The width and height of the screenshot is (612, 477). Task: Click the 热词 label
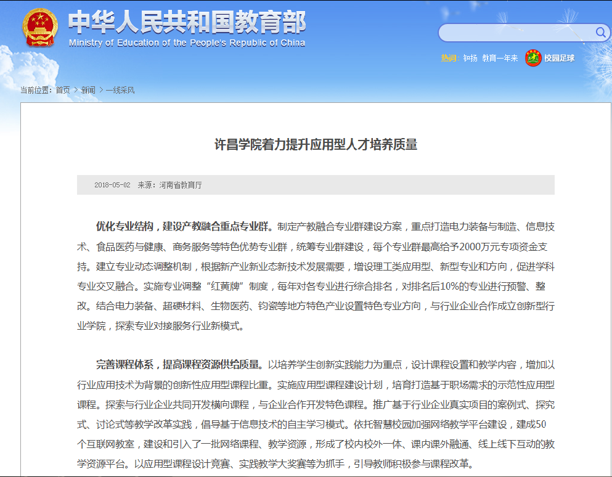449,59
